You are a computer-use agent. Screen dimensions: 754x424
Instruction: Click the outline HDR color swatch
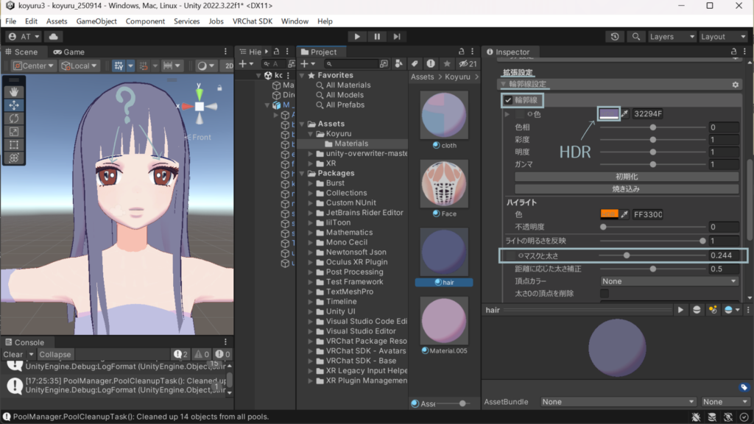[608, 114]
